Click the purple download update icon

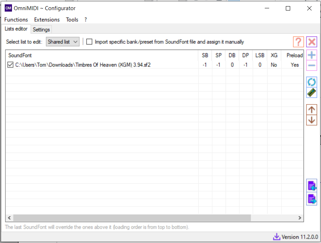tap(277, 237)
